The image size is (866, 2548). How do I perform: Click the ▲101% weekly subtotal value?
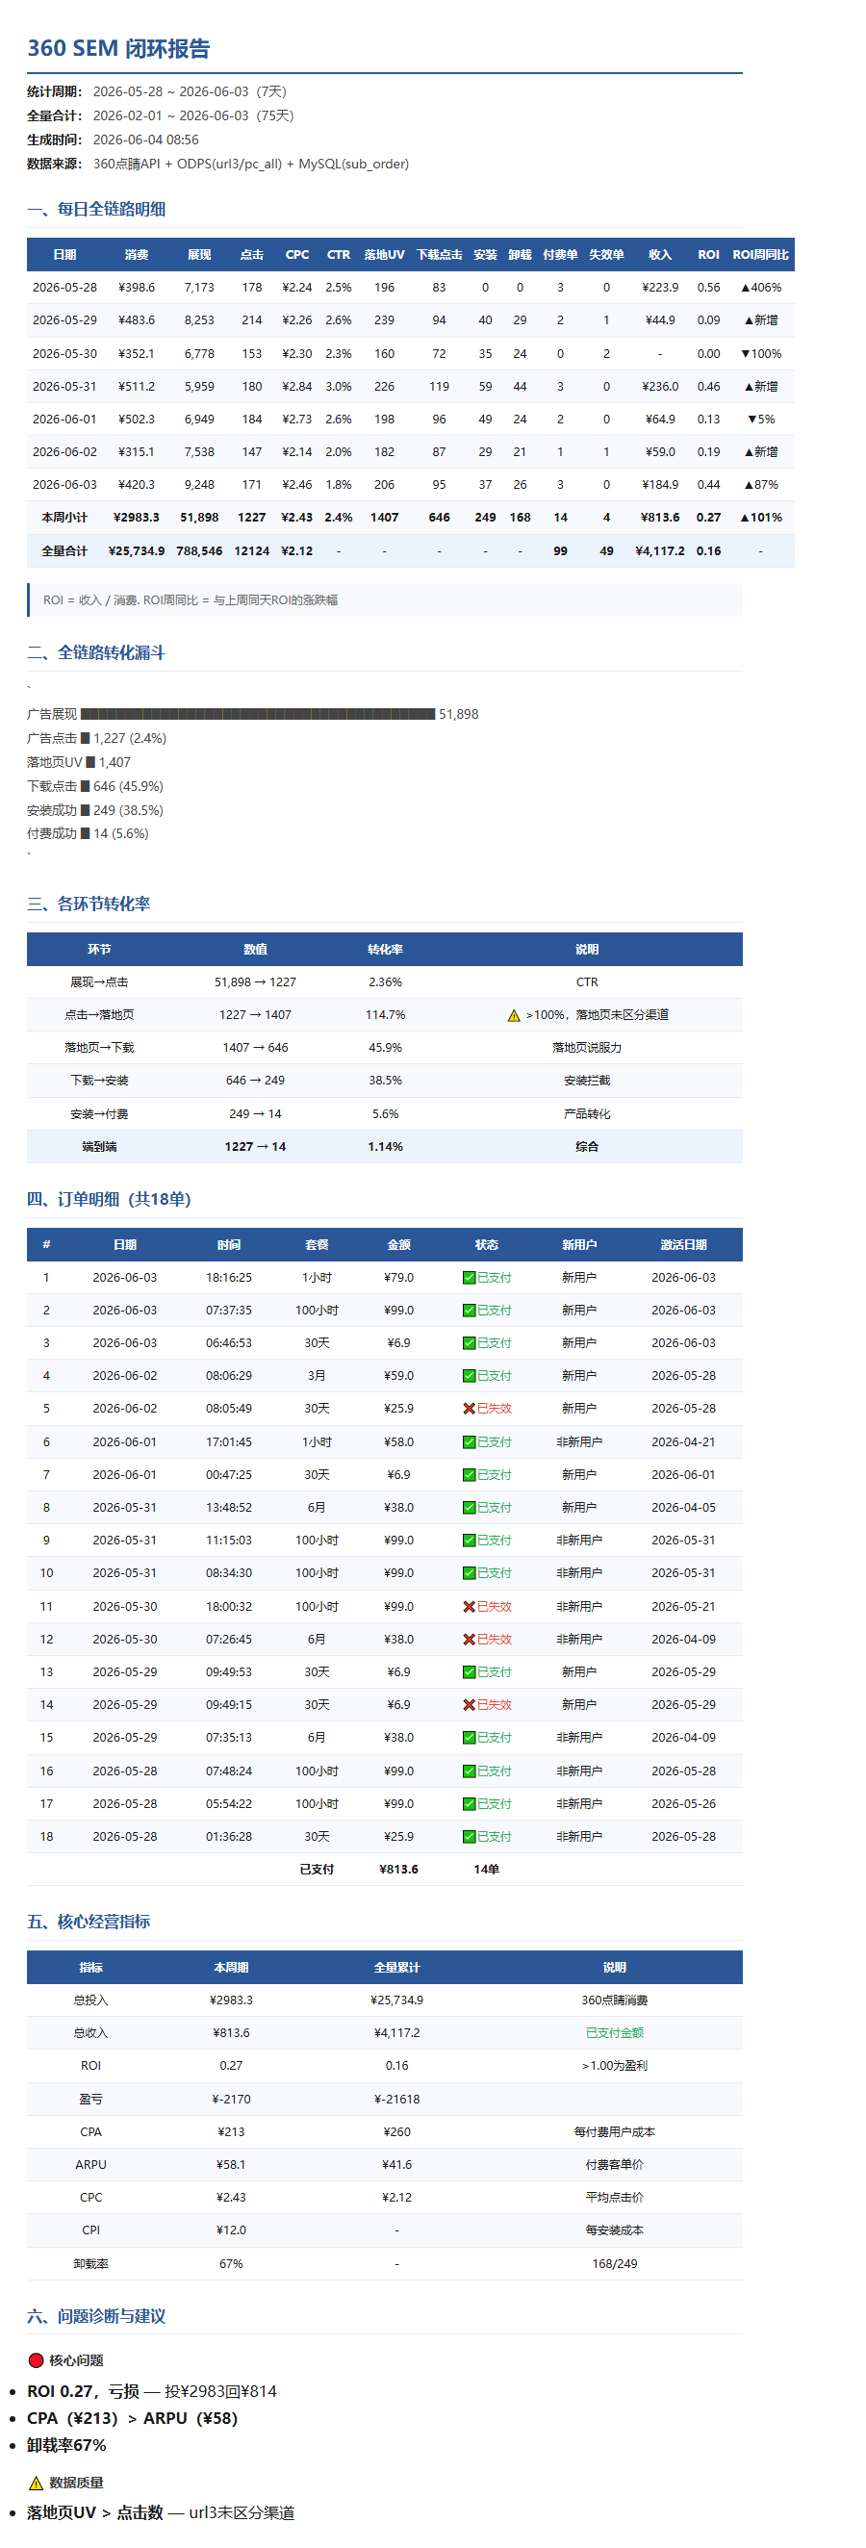(760, 518)
